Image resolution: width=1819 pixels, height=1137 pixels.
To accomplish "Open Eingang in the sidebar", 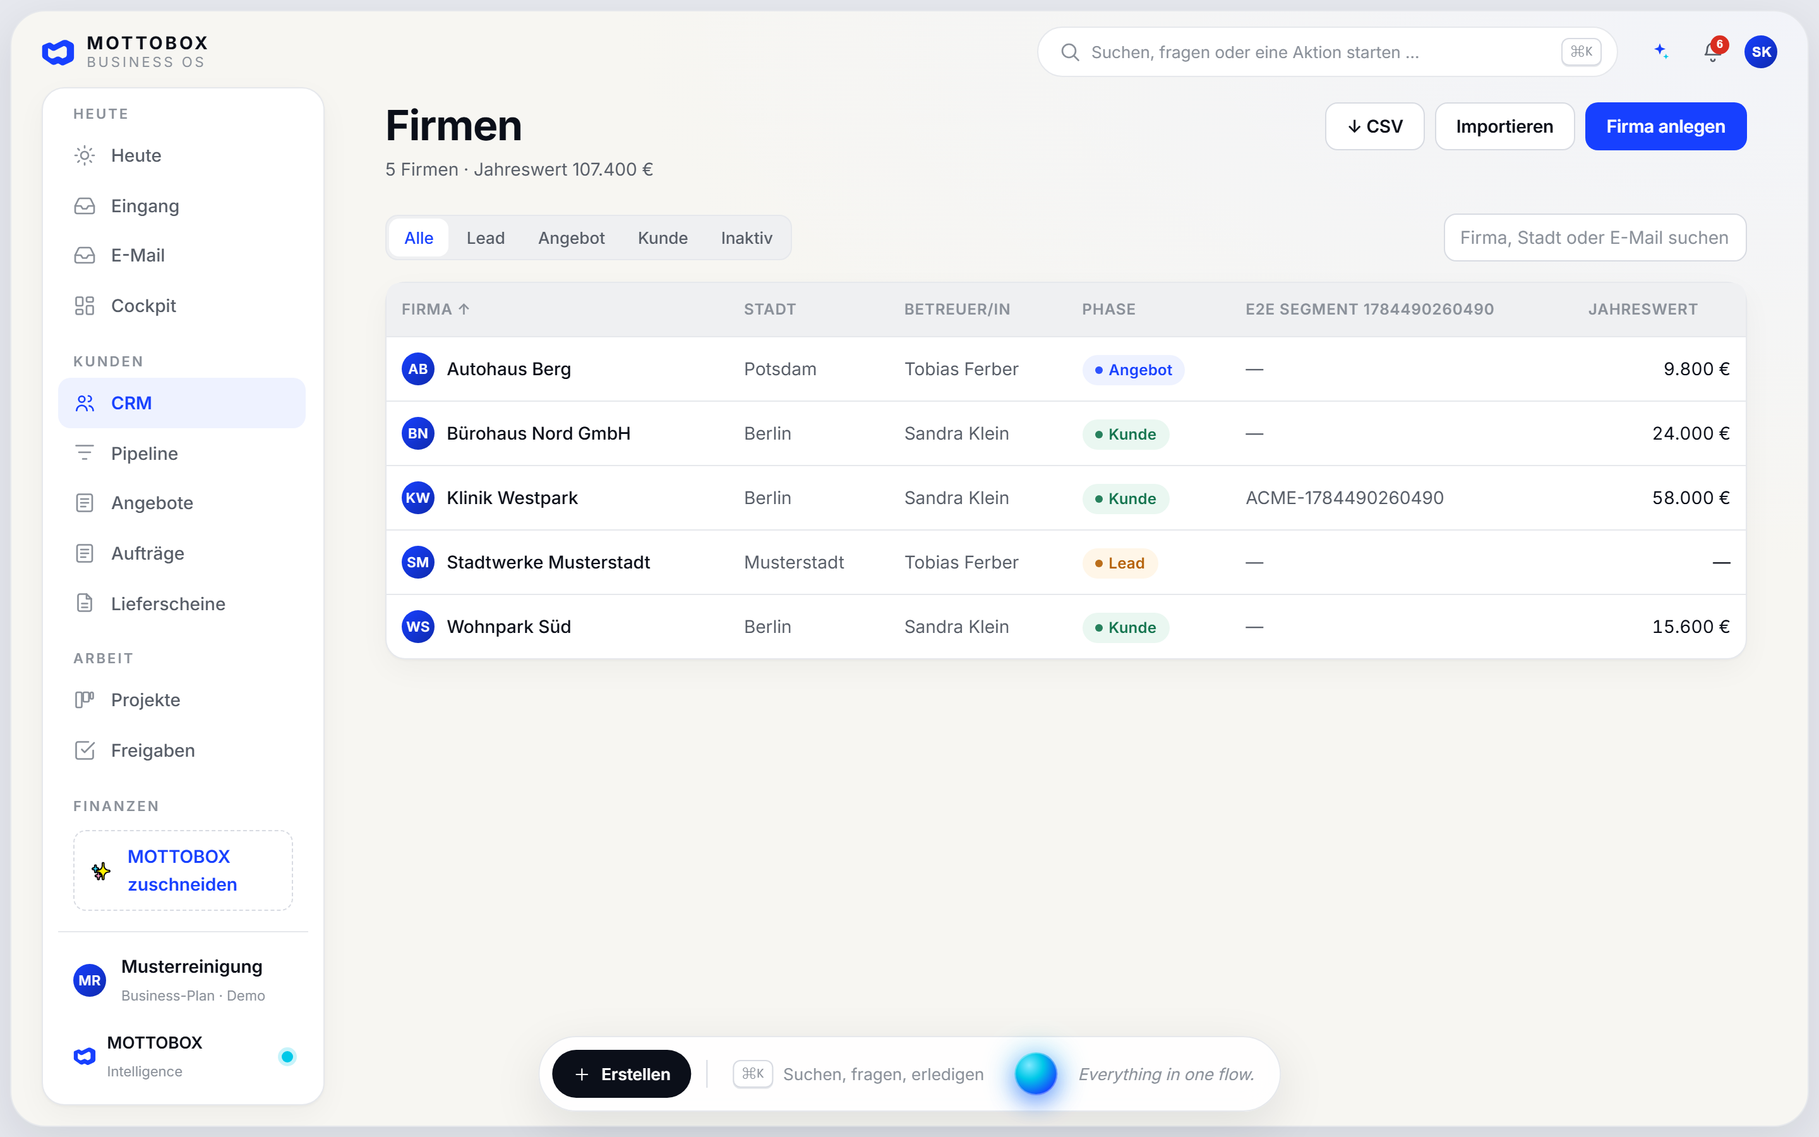I will [x=182, y=206].
